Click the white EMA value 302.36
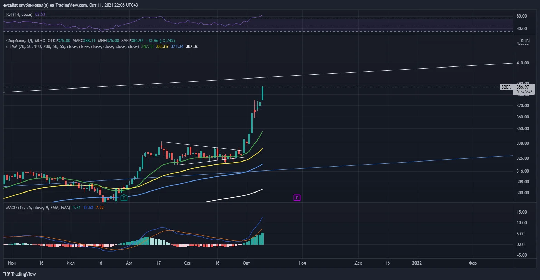 coord(192,46)
